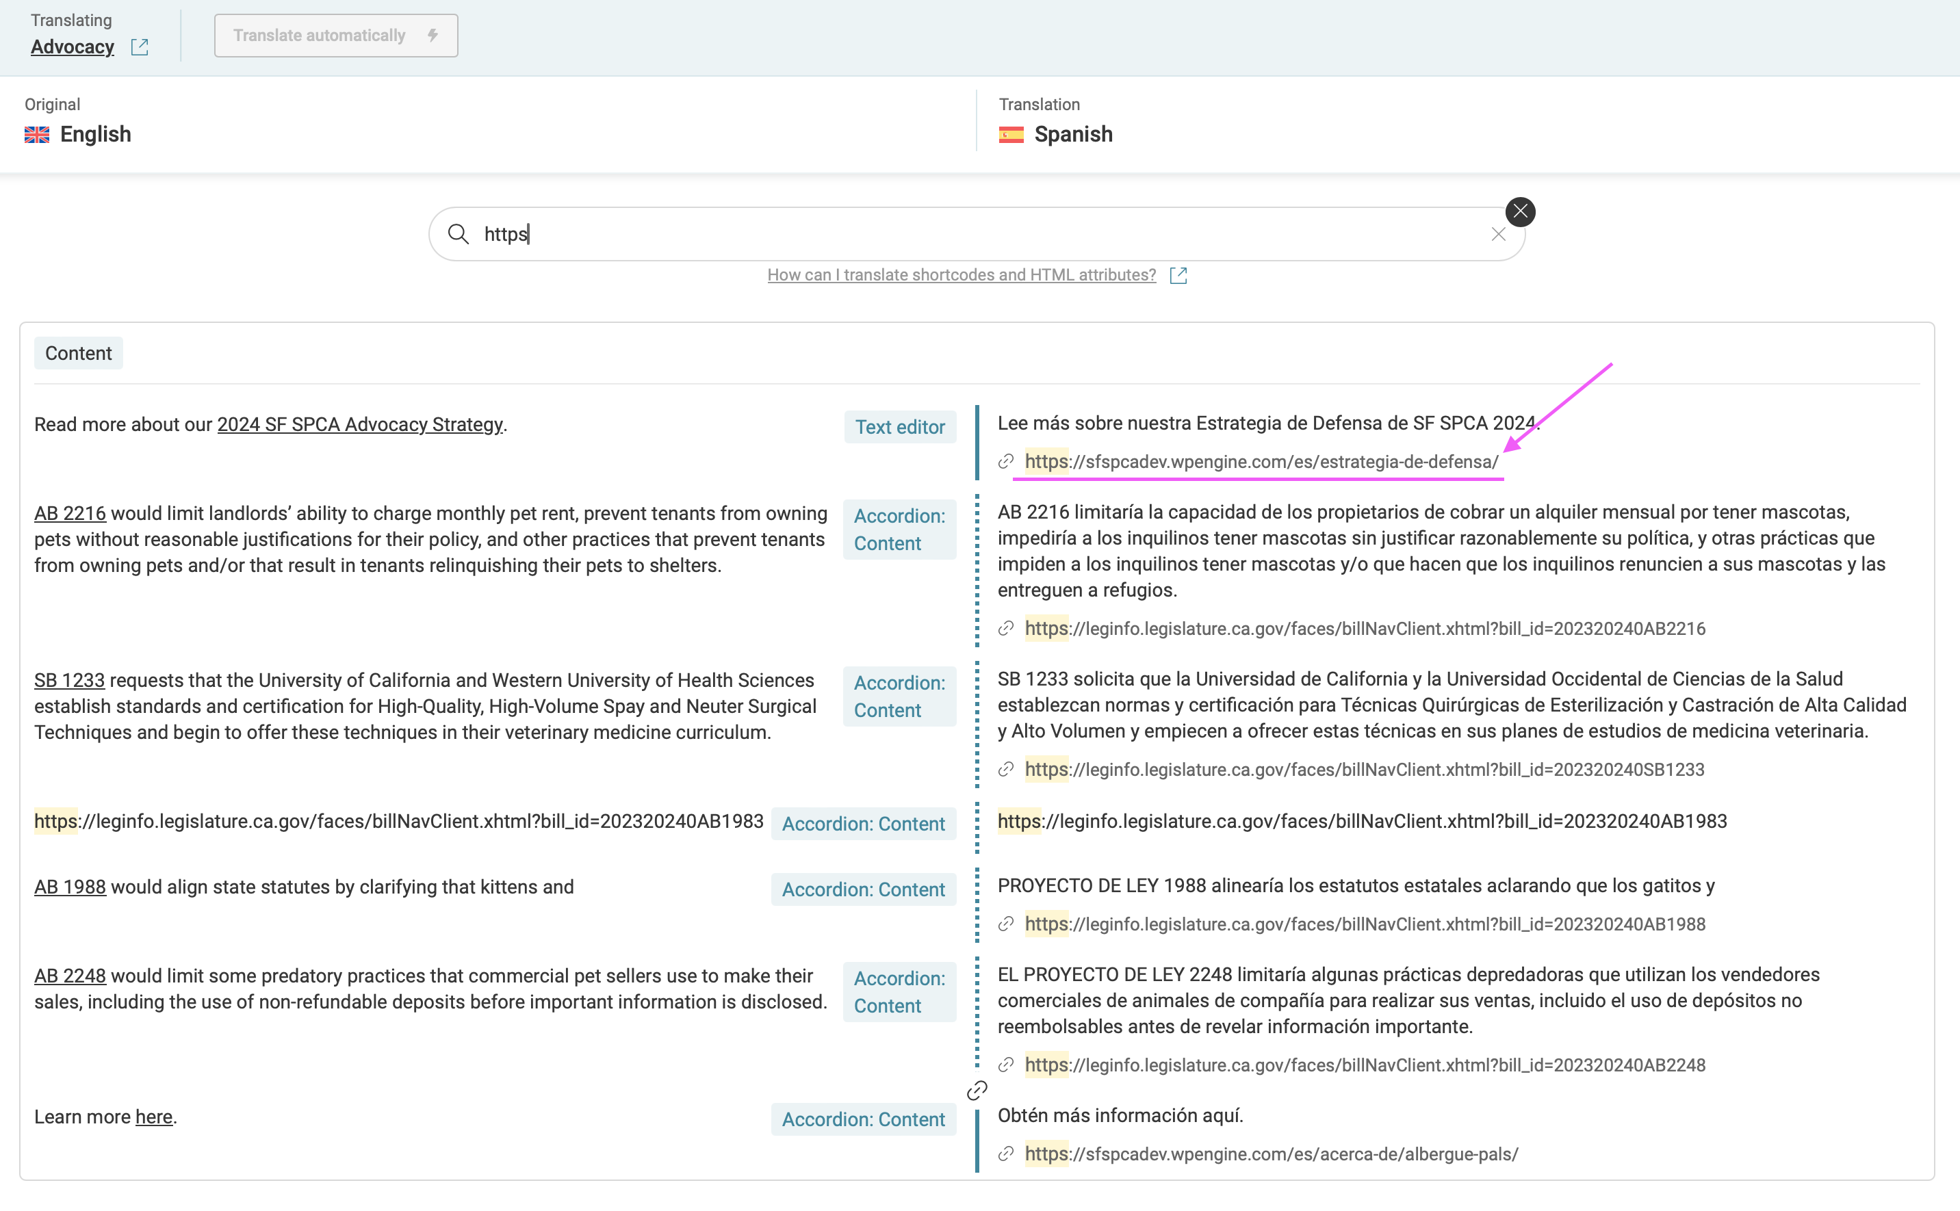Edit the SB 1233 Spanish translation text

[1452, 705]
